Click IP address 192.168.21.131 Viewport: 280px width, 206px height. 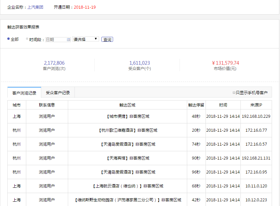coord(256,158)
